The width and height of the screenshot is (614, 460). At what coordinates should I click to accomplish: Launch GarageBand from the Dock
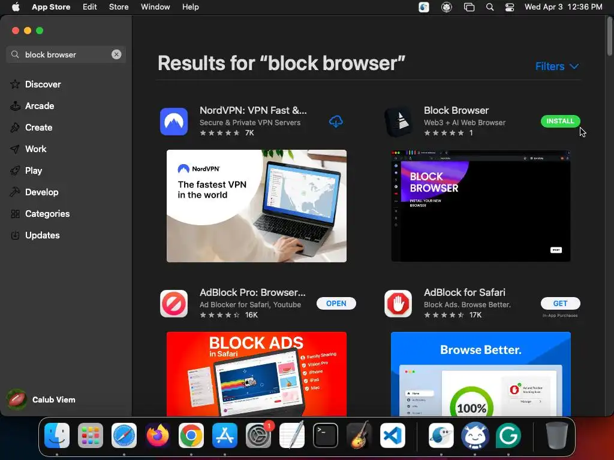[x=359, y=435]
